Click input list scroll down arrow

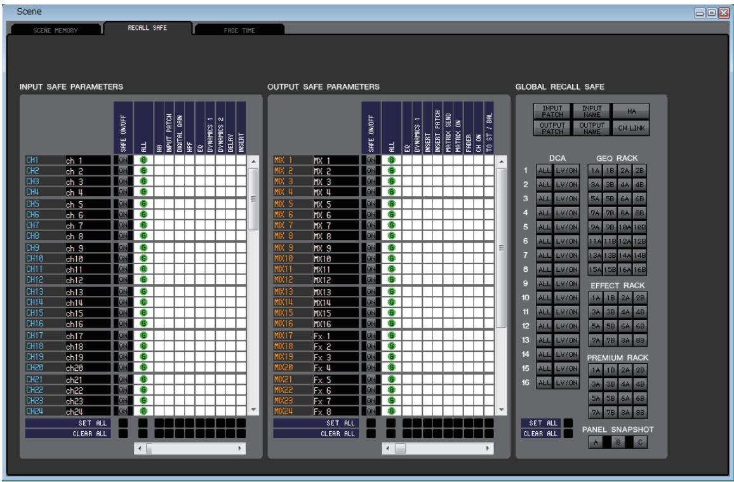coord(253,410)
